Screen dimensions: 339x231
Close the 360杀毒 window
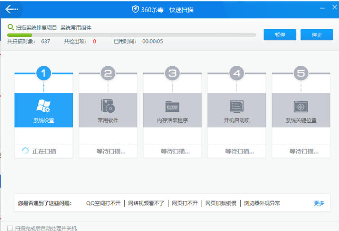coord(335,7)
